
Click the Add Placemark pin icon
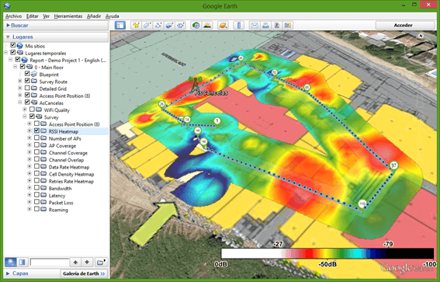pyautogui.click(x=137, y=26)
